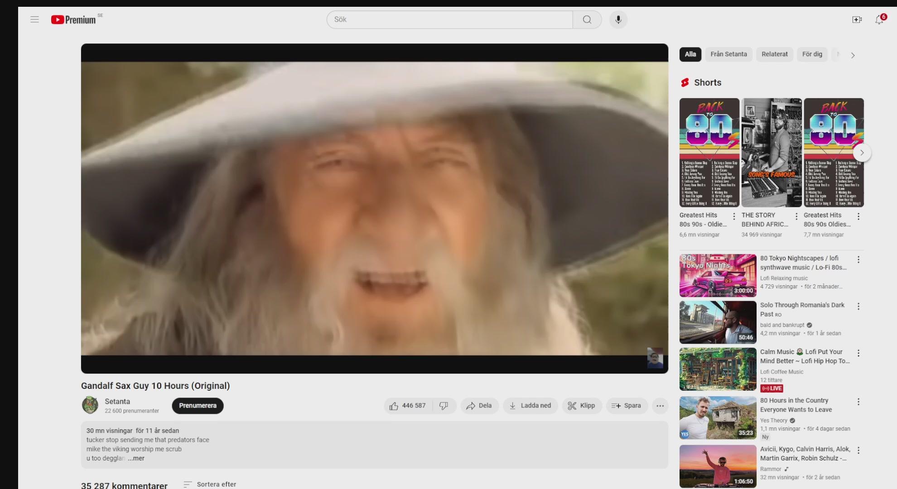
Task: Open Setanta channel name link
Action: [x=117, y=402]
